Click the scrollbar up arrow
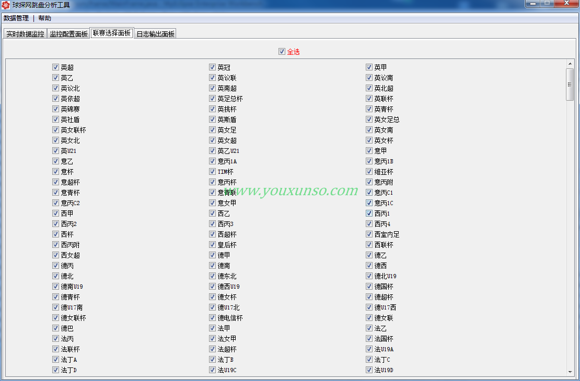580x381 pixels. point(570,64)
